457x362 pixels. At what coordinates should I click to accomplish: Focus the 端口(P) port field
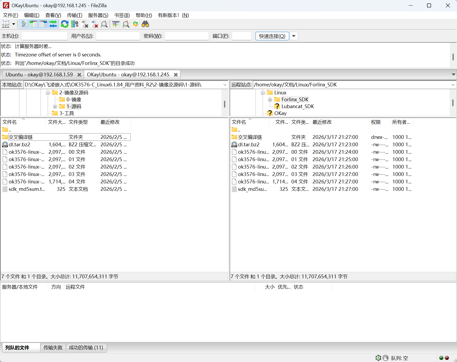pyautogui.click(x=242, y=36)
